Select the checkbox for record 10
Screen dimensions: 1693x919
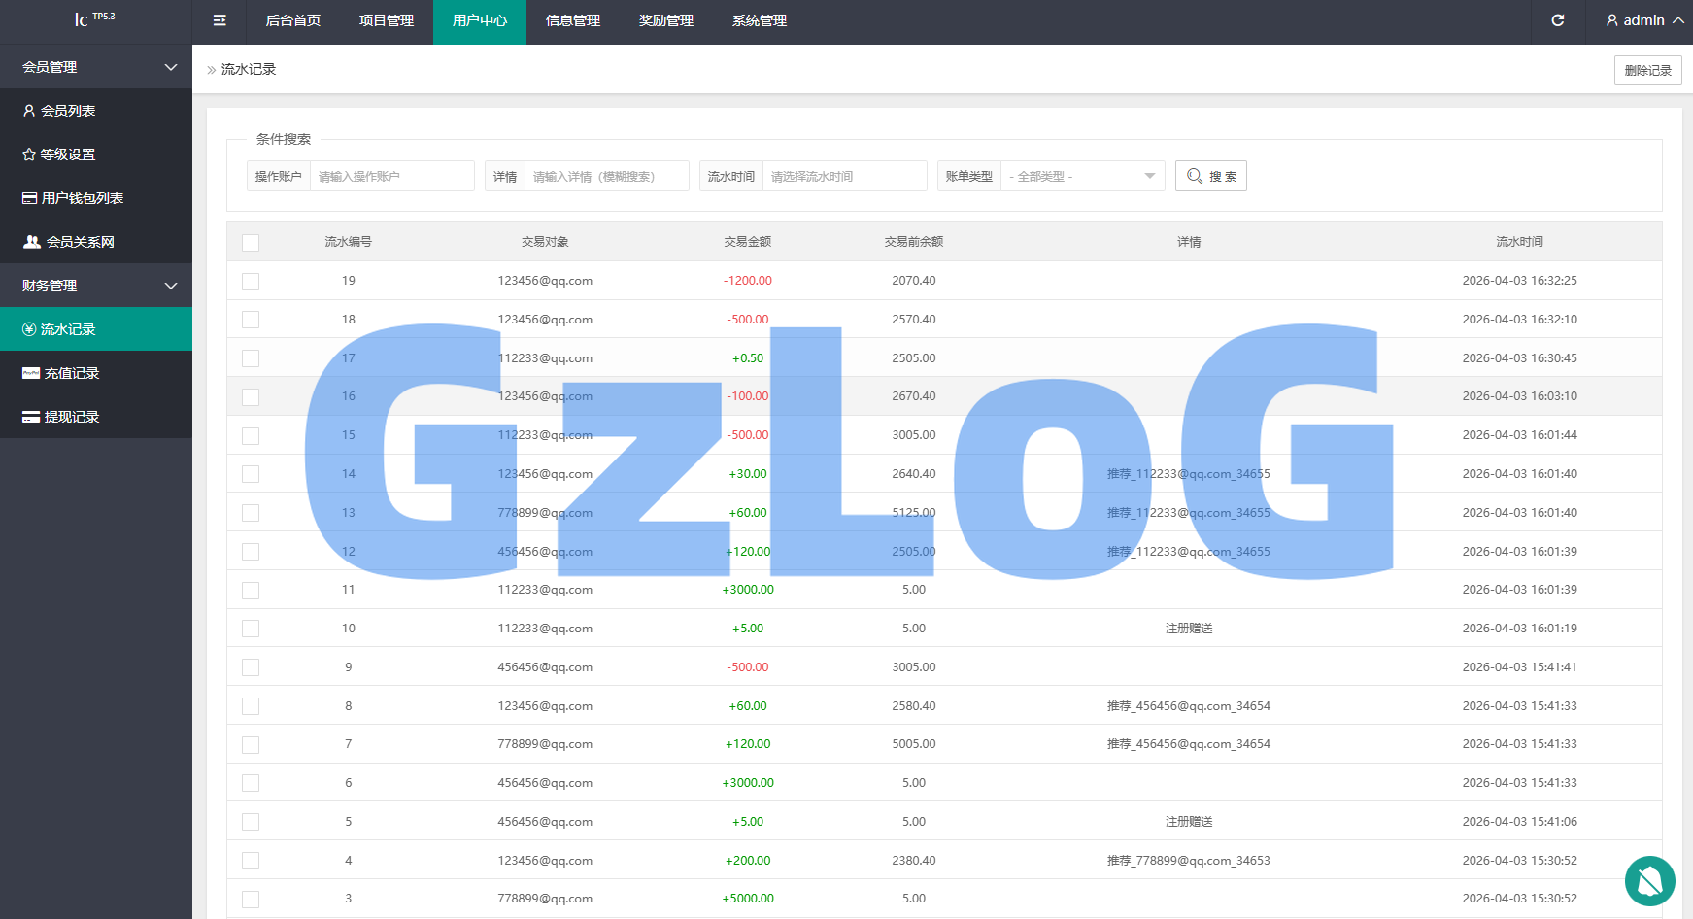(251, 629)
